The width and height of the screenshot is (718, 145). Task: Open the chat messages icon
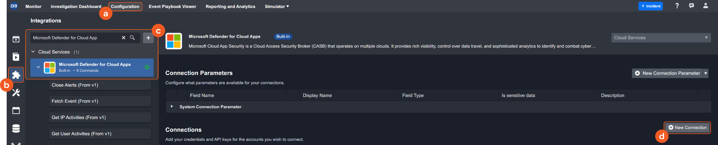point(691,6)
